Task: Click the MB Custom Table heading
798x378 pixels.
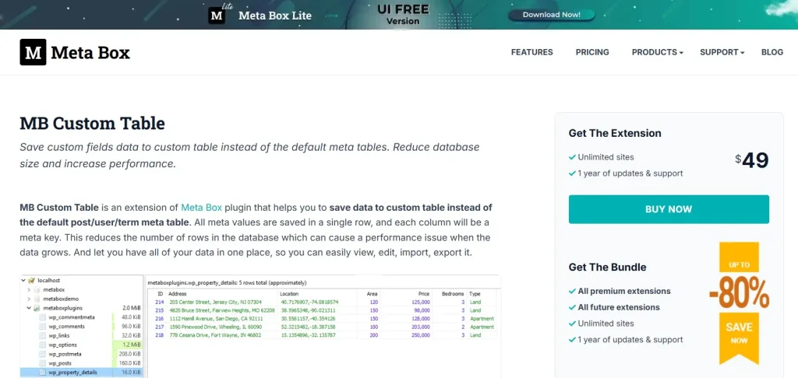Action: [92, 124]
